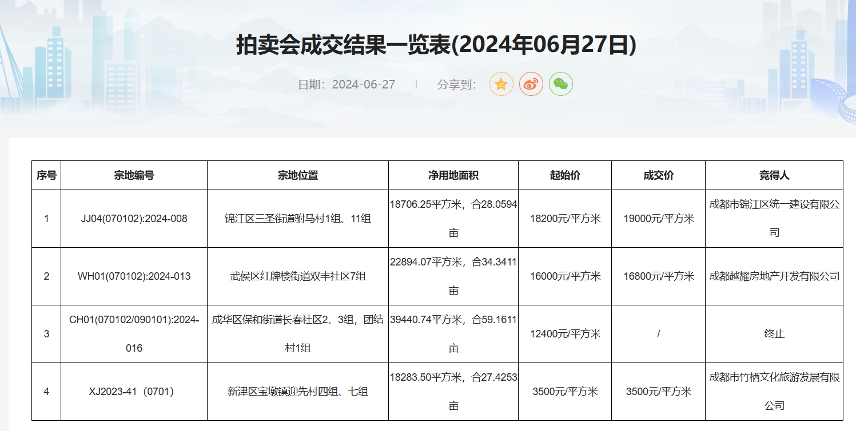Click serial number 3 cell
This screenshot has height=431, width=856.
(46, 334)
